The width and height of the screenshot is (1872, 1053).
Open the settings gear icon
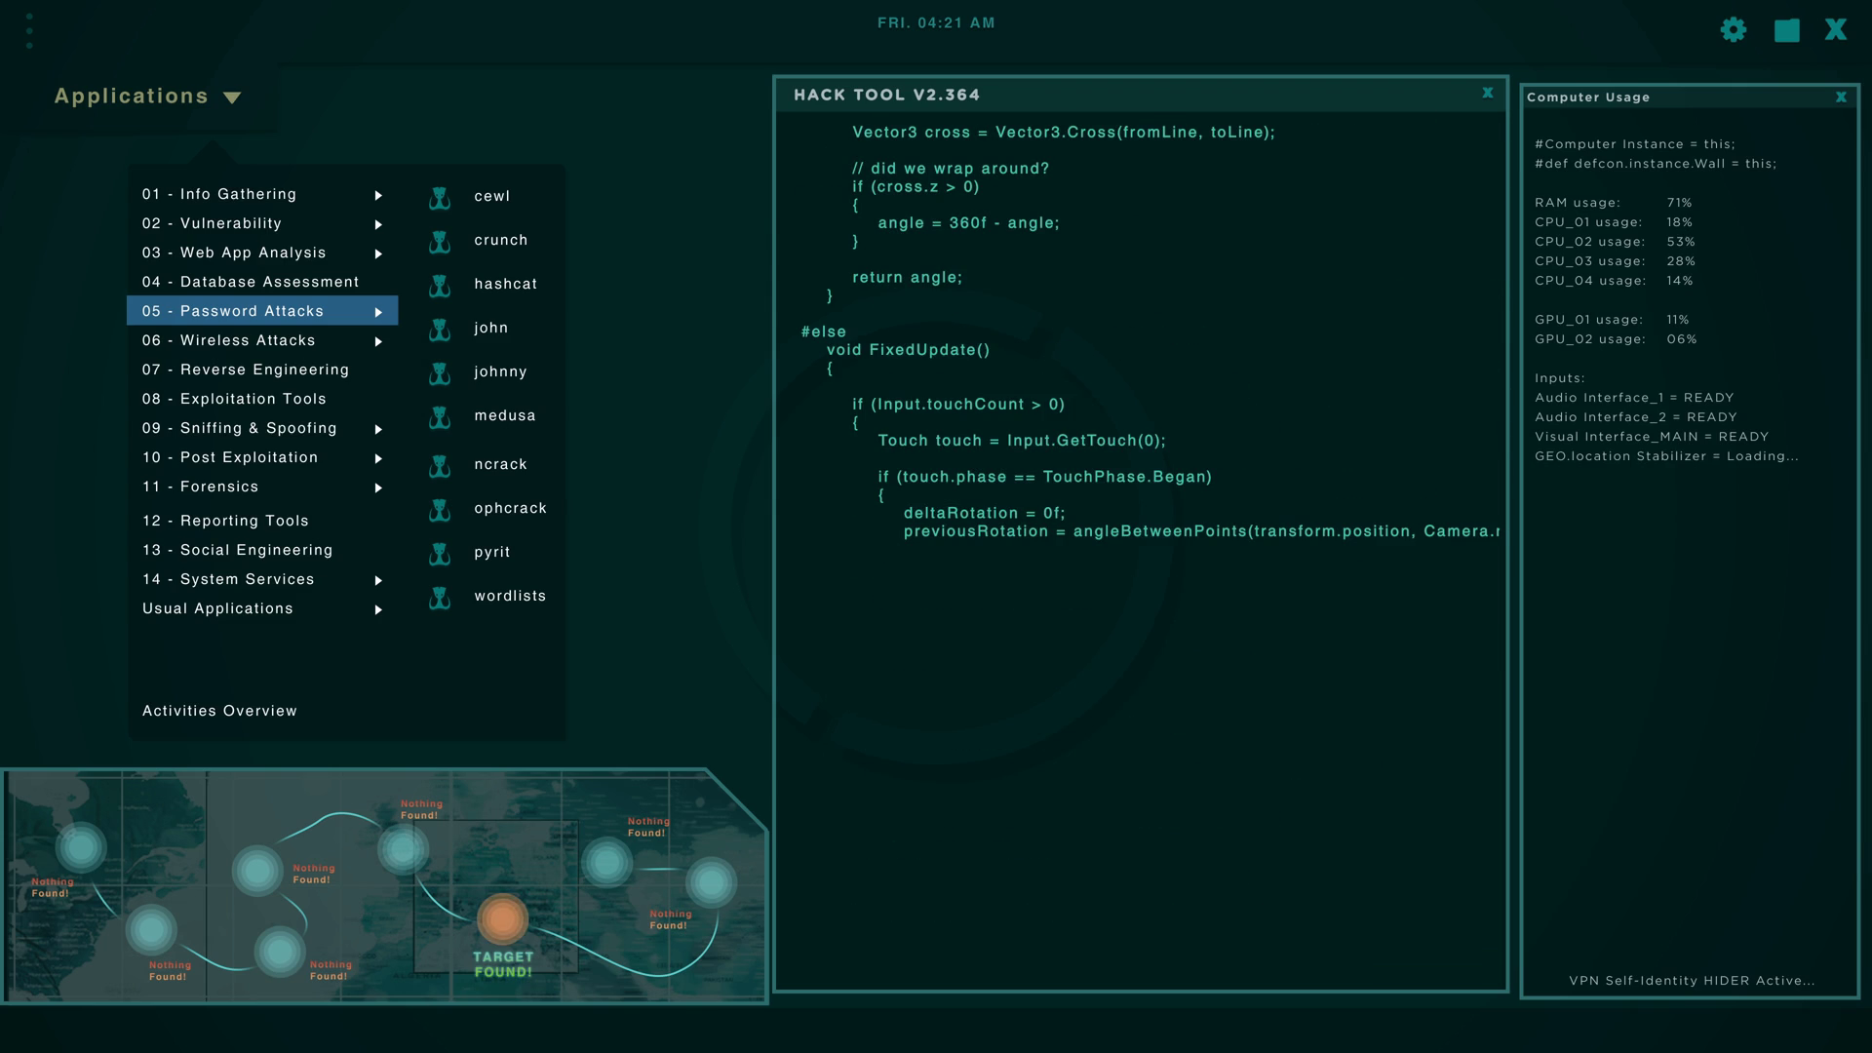(1734, 30)
